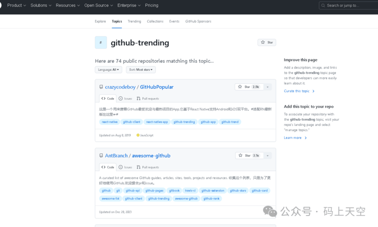Open the github-rank topic tag
The width and height of the screenshot is (378, 227).
coord(211,199)
